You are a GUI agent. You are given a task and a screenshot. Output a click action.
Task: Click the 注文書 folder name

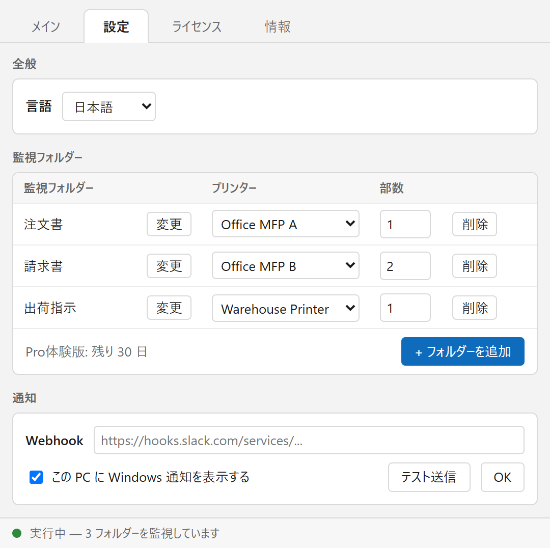click(43, 225)
